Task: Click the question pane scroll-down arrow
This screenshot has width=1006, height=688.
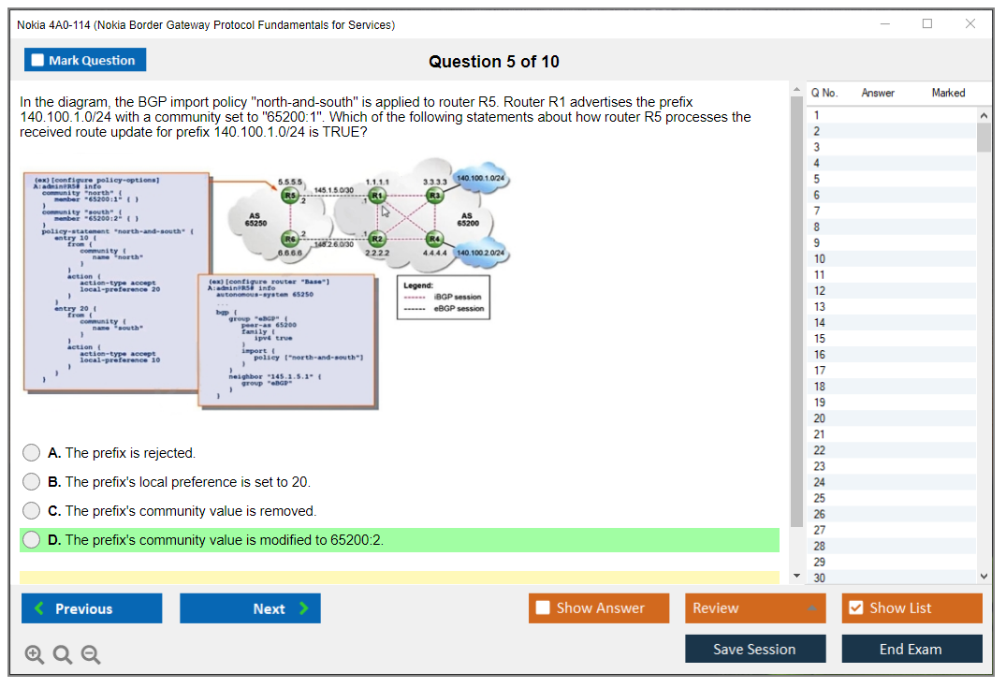Action: 796,575
